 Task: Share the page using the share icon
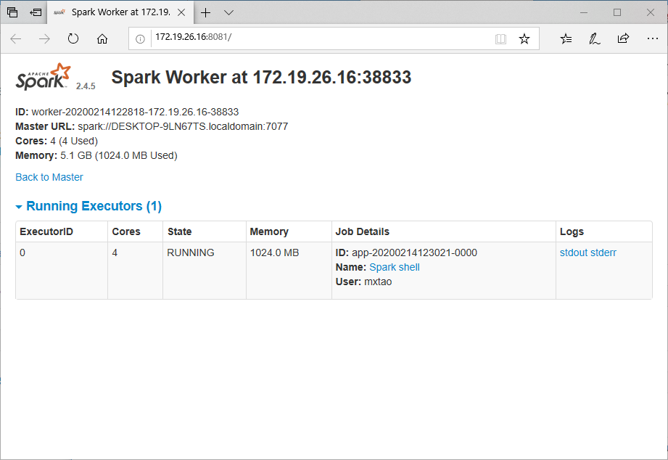coord(623,38)
